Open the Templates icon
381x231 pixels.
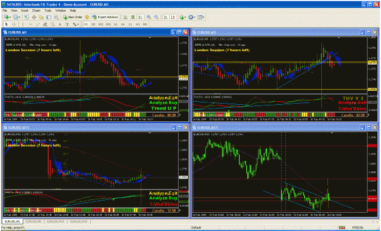(x=200, y=17)
